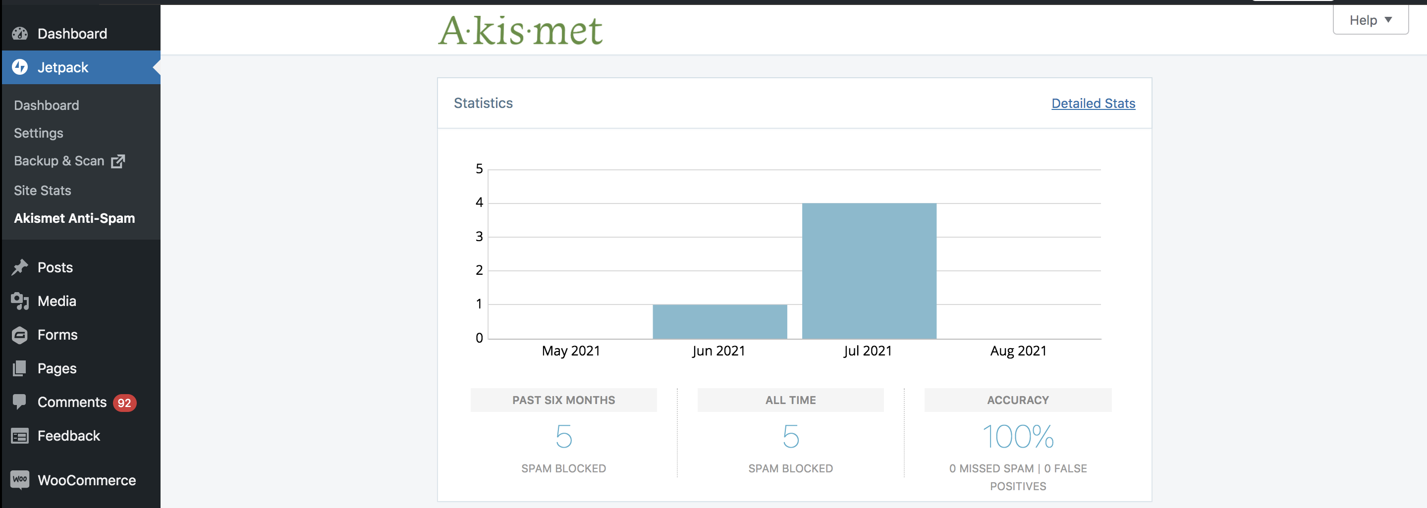Open the Detailed Stats link
The height and width of the screenshot is (508, 1427).
point(1093,103)
